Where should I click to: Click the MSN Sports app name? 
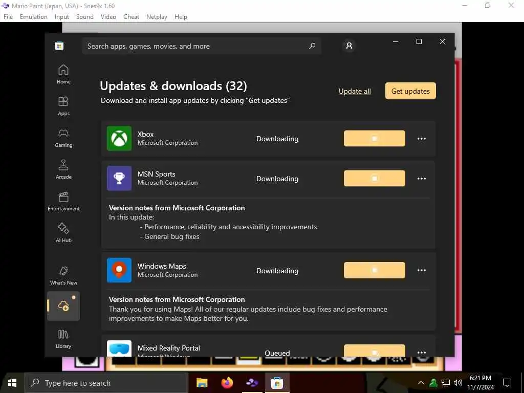[157, 174]
